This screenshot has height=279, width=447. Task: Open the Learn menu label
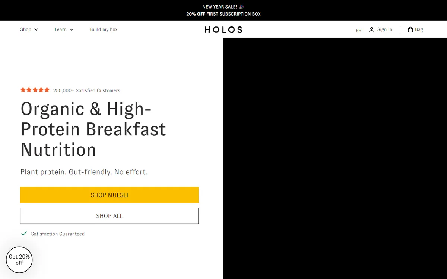(x=60, y=29)
